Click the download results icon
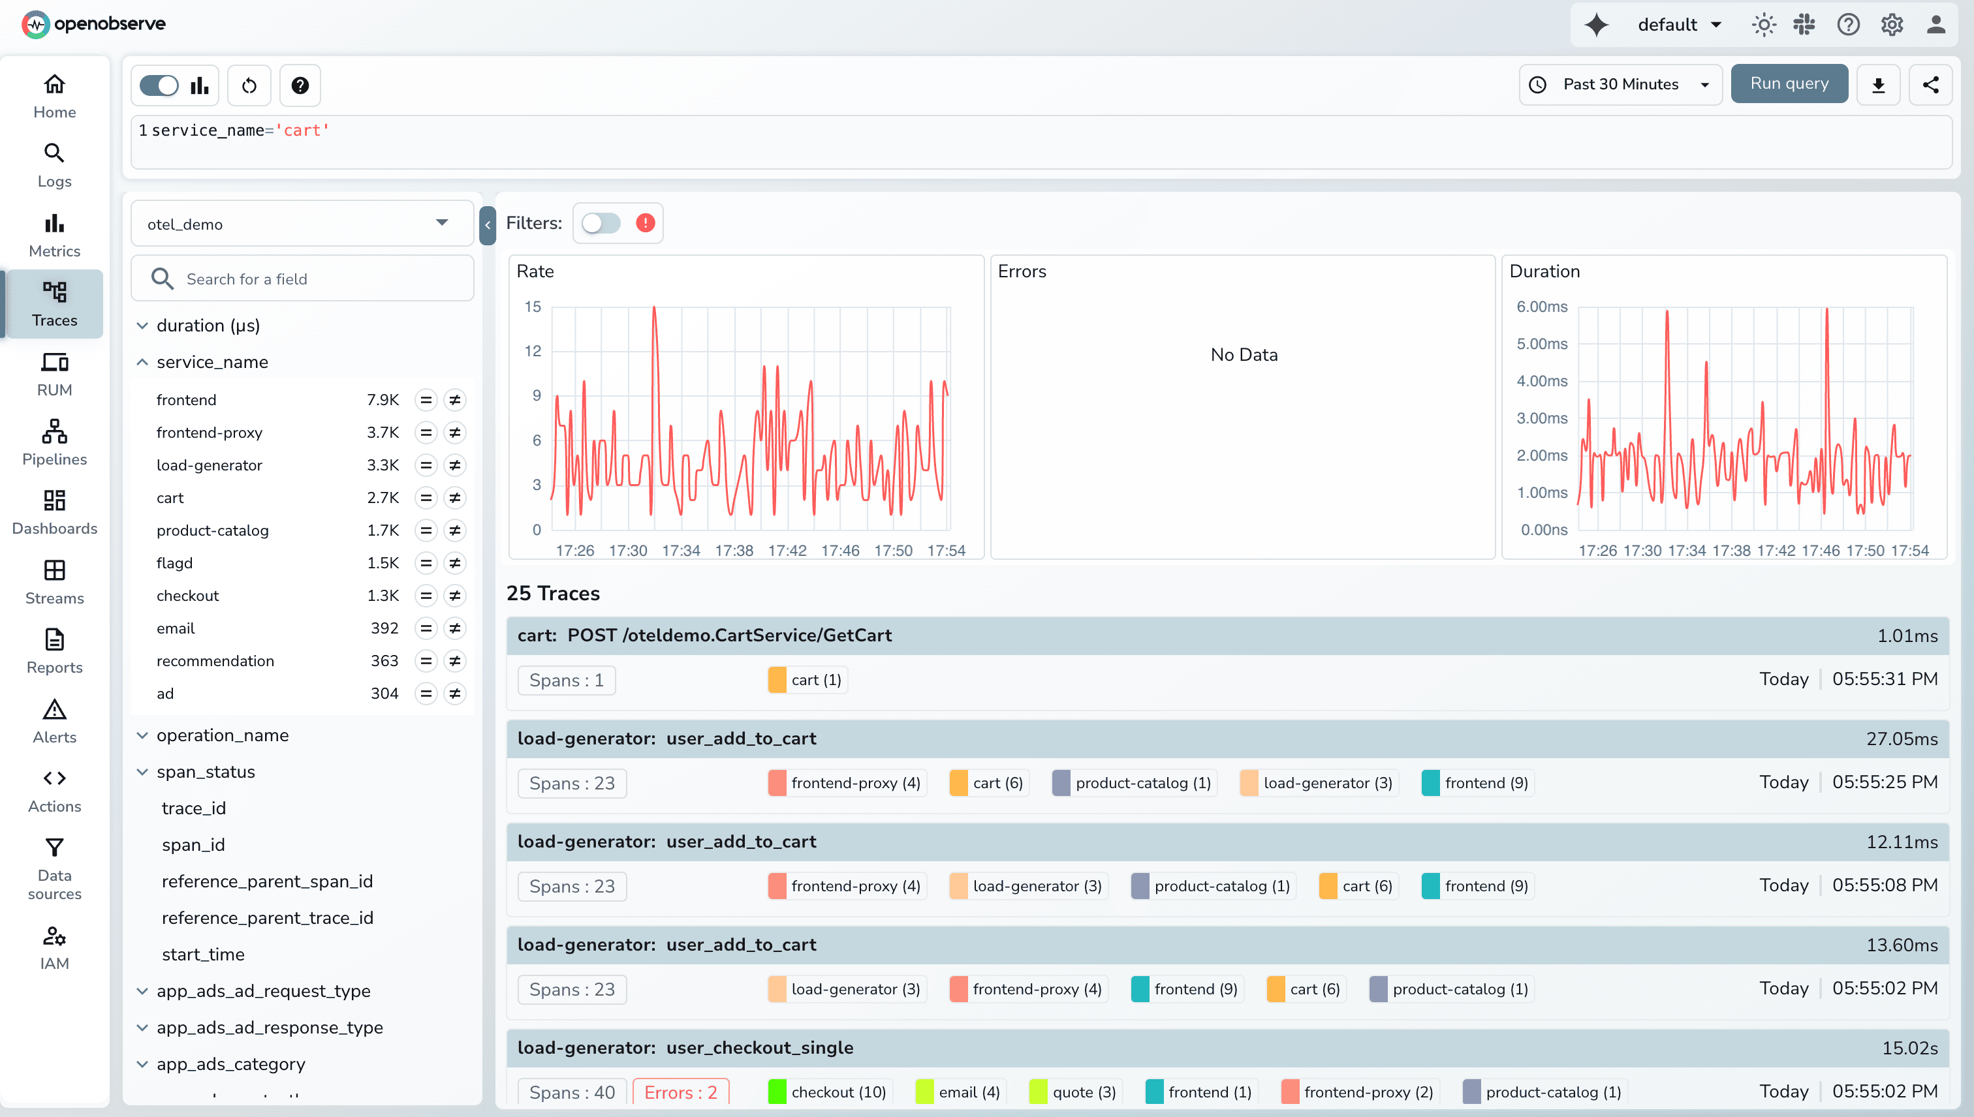Viewport: 1974px width, 1117px height. (x=1878, y=84)
